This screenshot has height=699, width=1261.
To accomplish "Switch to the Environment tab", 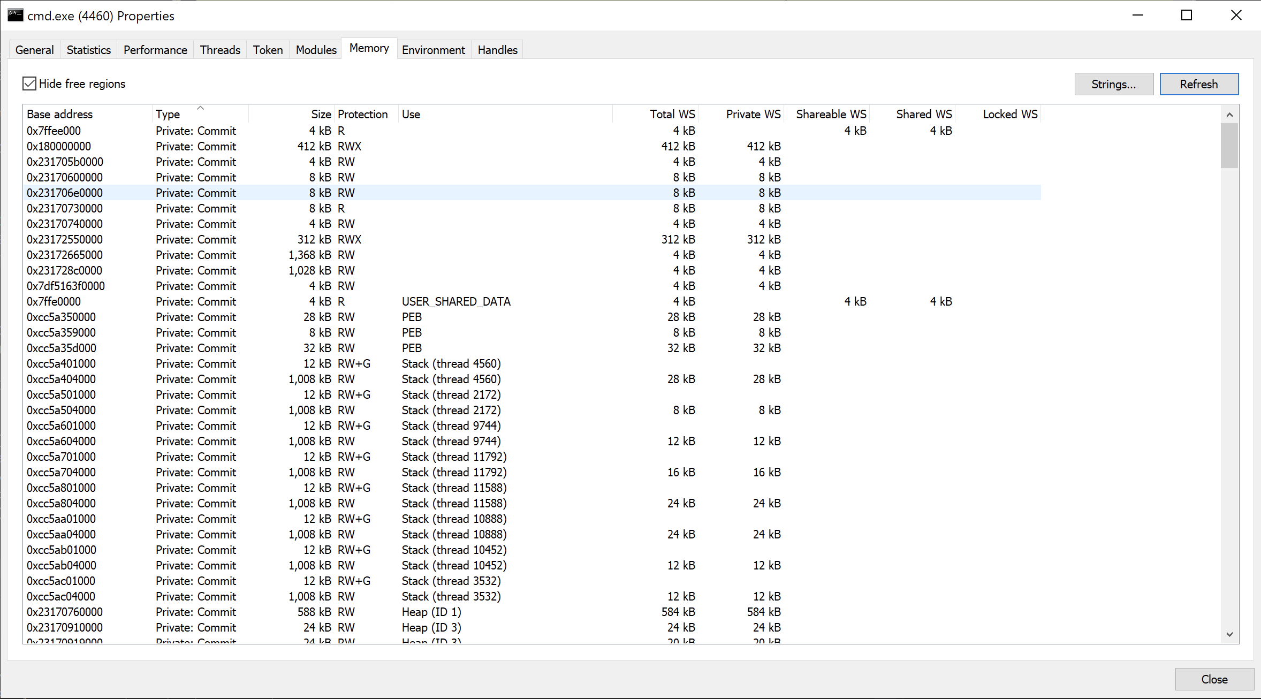I will pos(433,50).
